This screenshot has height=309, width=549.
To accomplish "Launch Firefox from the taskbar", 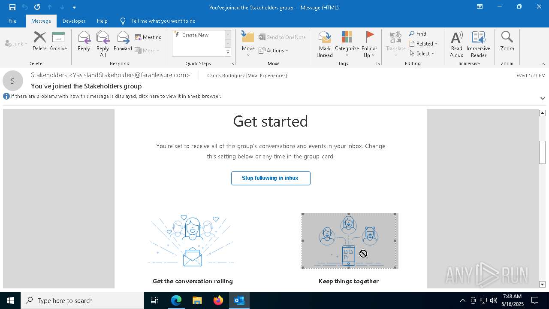I will 218,300.
